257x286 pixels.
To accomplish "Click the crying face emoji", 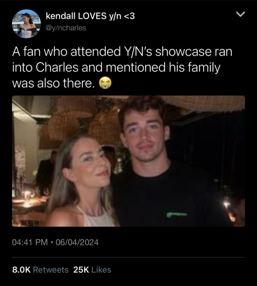I will click(105, 83).
